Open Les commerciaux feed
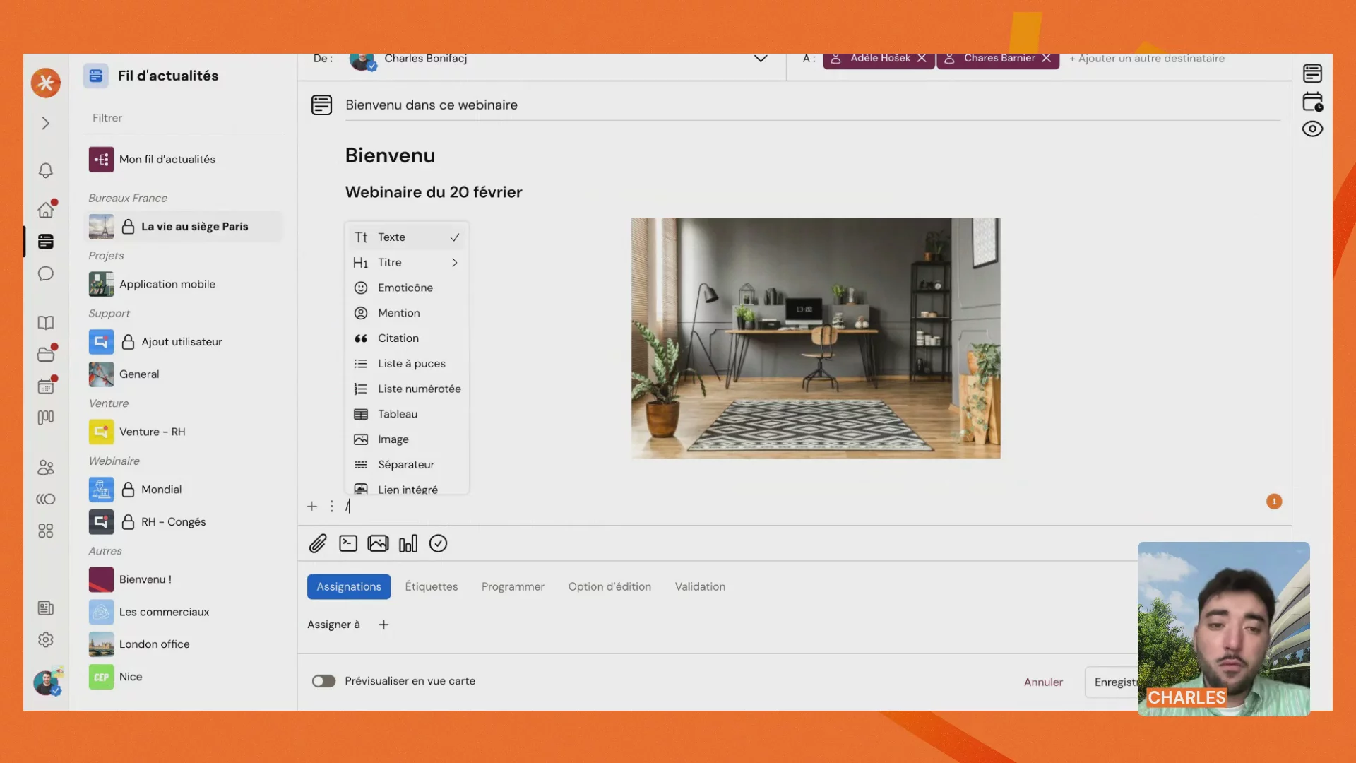The height and width of the screenshot is (763, 1356). tap(183, 612)
